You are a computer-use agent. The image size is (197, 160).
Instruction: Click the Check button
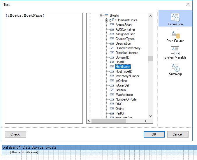tap(15, 134)
